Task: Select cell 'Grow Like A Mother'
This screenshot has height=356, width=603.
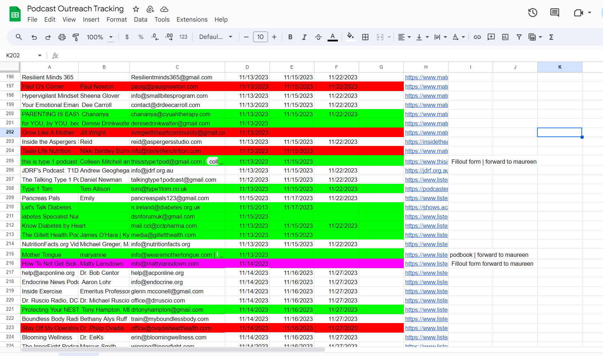Action: click(49, 132)
